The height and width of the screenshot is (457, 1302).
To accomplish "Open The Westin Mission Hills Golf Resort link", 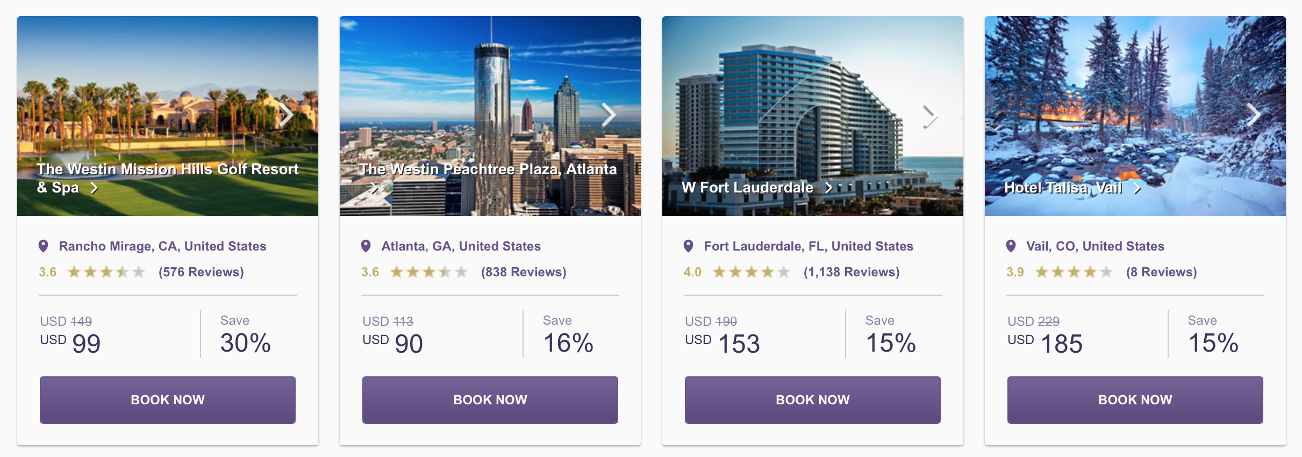I will point(168,178).
